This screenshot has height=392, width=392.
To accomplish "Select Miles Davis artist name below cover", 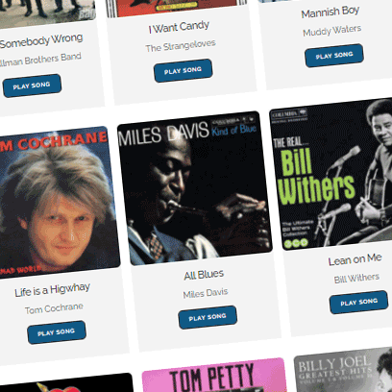I will (x=206, y=293).
